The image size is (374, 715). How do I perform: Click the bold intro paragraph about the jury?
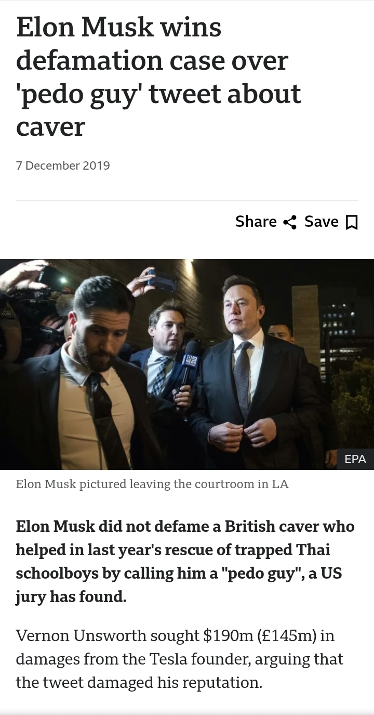(185, 561)
